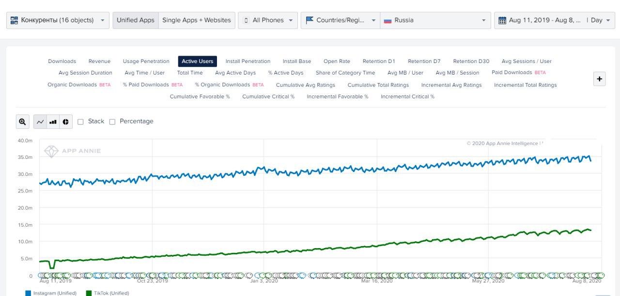
Task: Open the Avg Session Duration metric
Action: 85,73
